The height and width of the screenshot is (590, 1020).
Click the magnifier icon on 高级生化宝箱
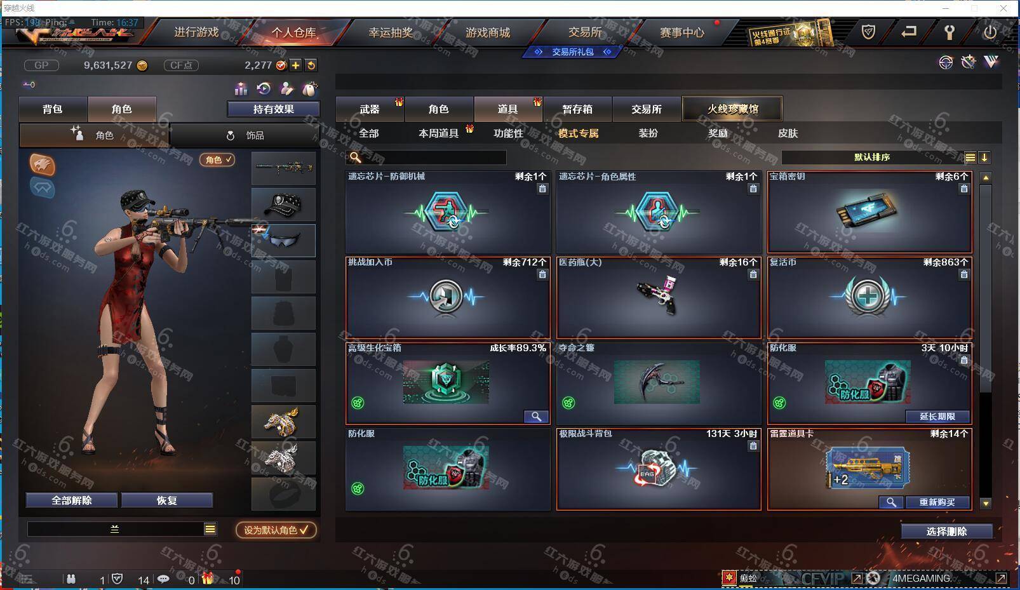pyautogui.click(x=536, y=416)
